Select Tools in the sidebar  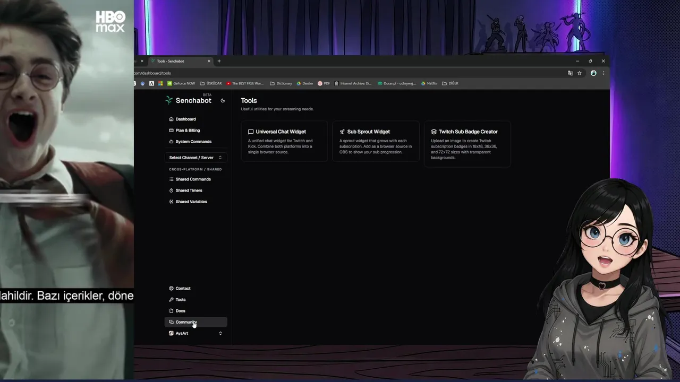[x=195, y=299]
